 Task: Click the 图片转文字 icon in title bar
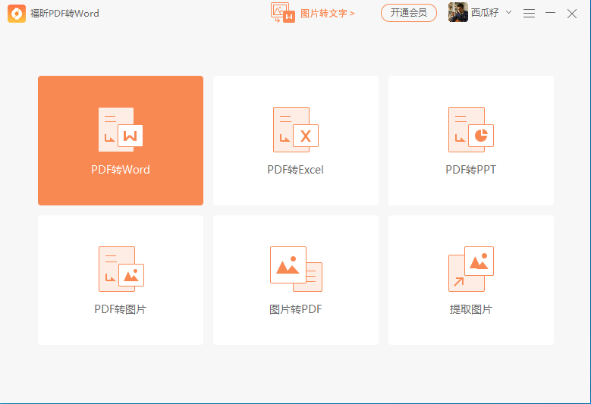point(283,13)
